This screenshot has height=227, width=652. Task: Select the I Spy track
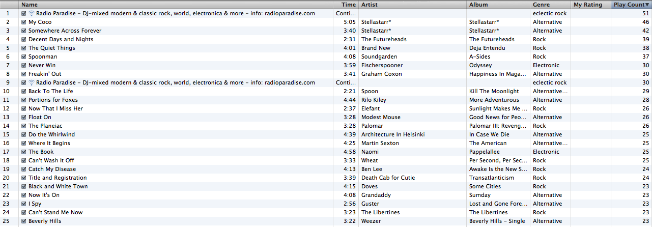coord(35,204)
